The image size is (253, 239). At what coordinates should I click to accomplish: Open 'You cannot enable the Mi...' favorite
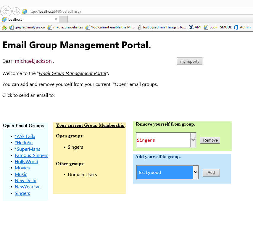click(110, 27)
